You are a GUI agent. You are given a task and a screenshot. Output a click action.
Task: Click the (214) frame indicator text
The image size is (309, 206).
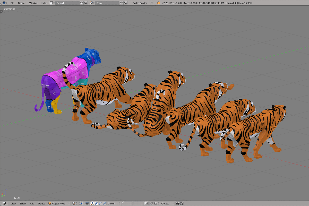(x=17, y=198)
